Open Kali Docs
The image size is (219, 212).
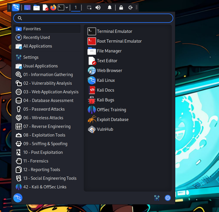pyautogui.click(x=128, y=90)
